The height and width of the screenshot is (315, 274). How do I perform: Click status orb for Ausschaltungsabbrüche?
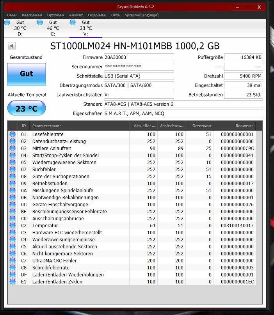12,218
